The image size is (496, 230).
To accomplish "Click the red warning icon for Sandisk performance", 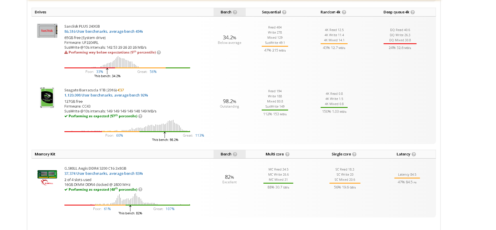I will point(66,52).
